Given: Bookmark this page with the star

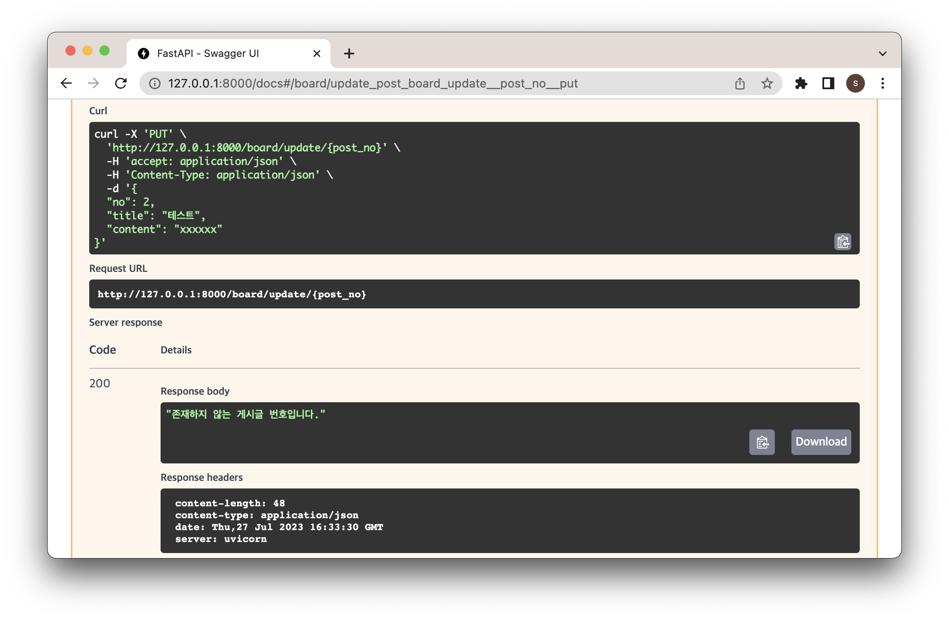Looking at the screenshot, I should click(x=767, y=83).
